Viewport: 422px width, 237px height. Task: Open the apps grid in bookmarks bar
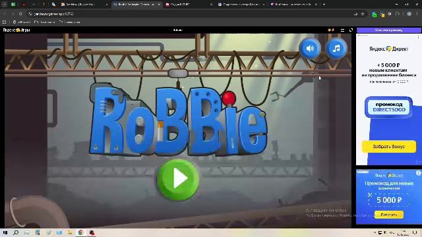(5, 22)
